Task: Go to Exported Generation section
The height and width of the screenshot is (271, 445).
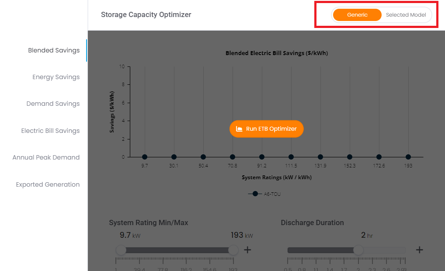Action: pyautogui.click(x=48, y=184)
